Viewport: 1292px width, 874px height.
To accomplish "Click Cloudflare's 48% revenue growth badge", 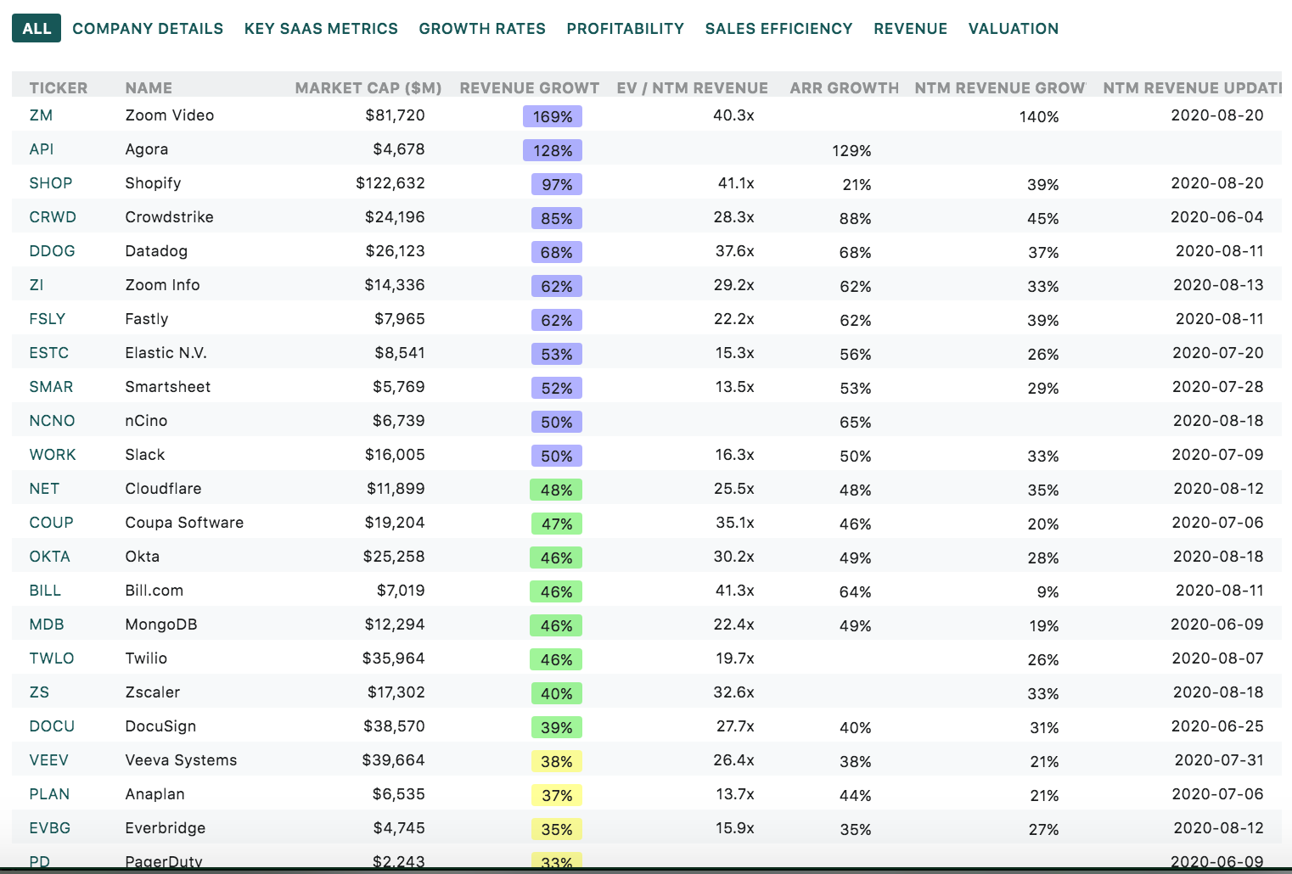I will 556,490.
